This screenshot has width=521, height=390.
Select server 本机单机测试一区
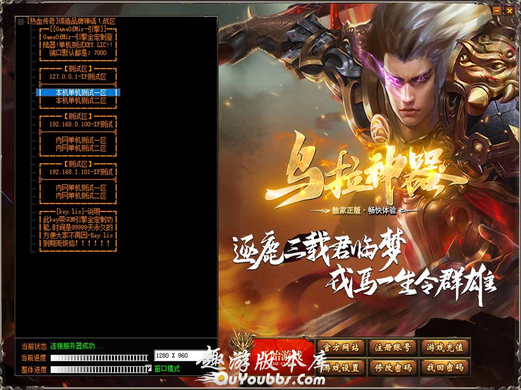78,93
